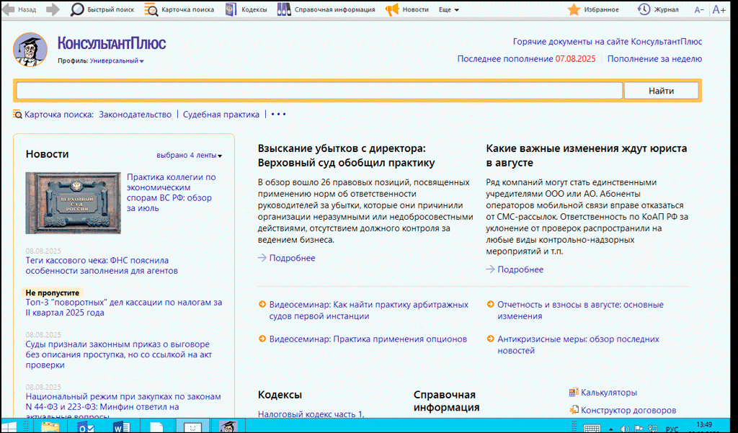The width and height of the screenshot is (738, 433).
Task: Click Подробнее under Взыскание убытков article
Action: point(292,258)
